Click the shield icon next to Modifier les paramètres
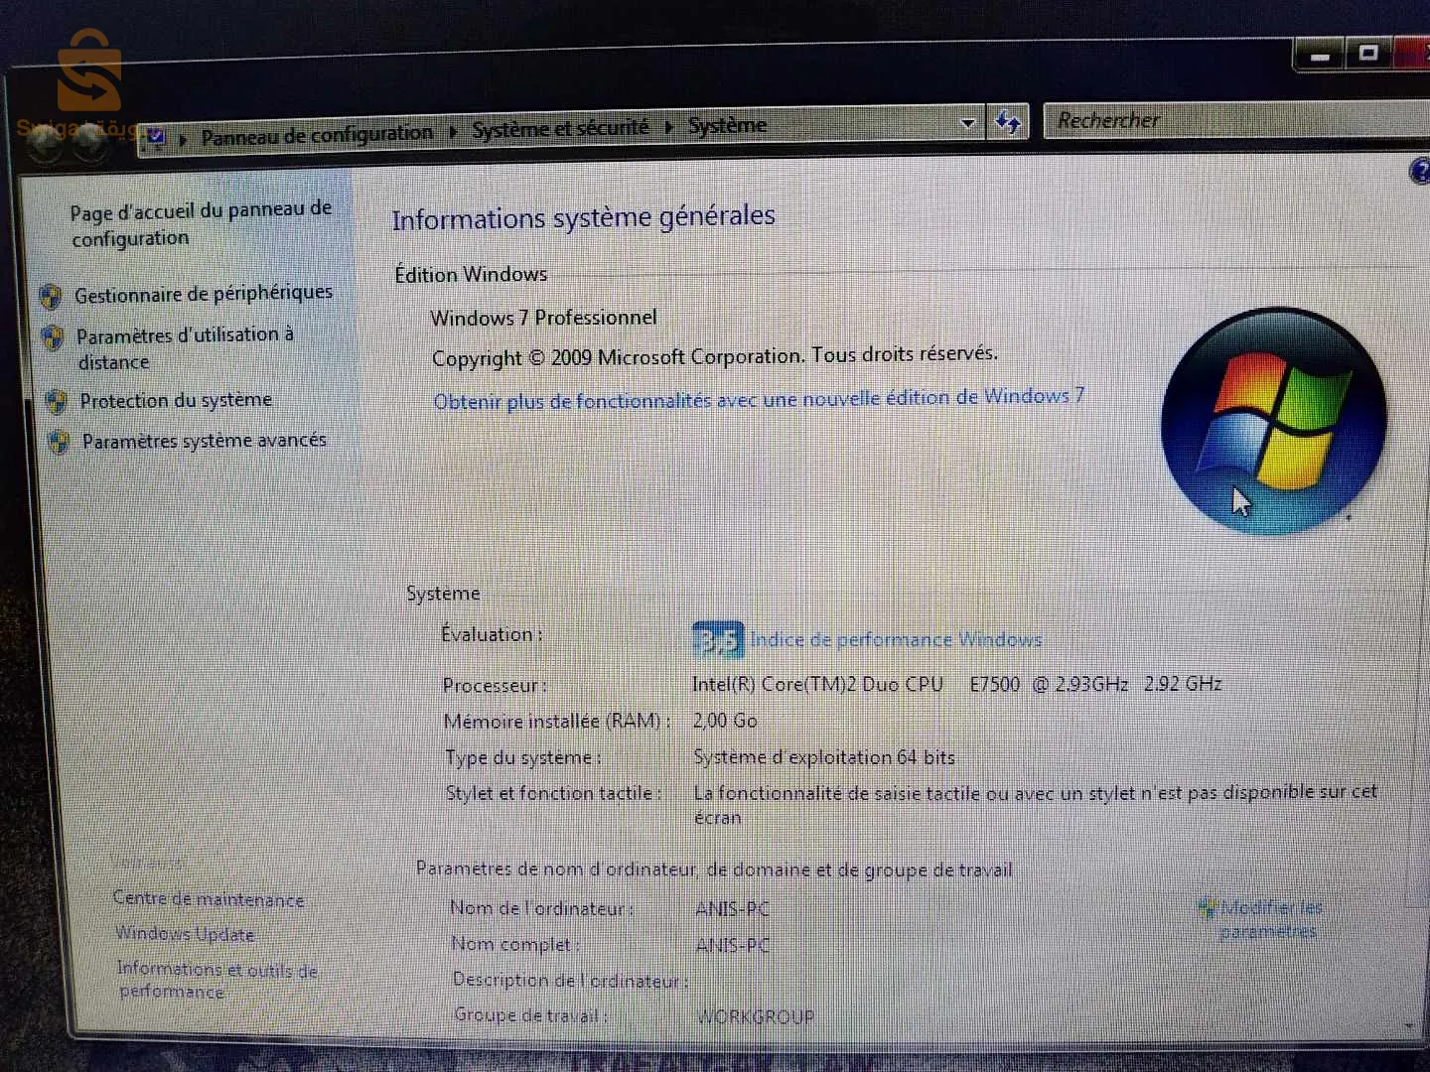Image resolution: width=1430 pixels, height=1072 pixels. 1207,908
